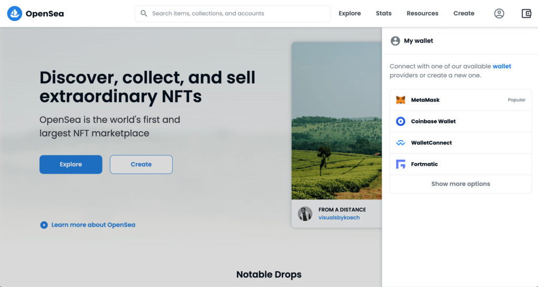Select MetaMask wallet option
The width and height of the screenshot is (538, 287).
[x=461, y=100]
